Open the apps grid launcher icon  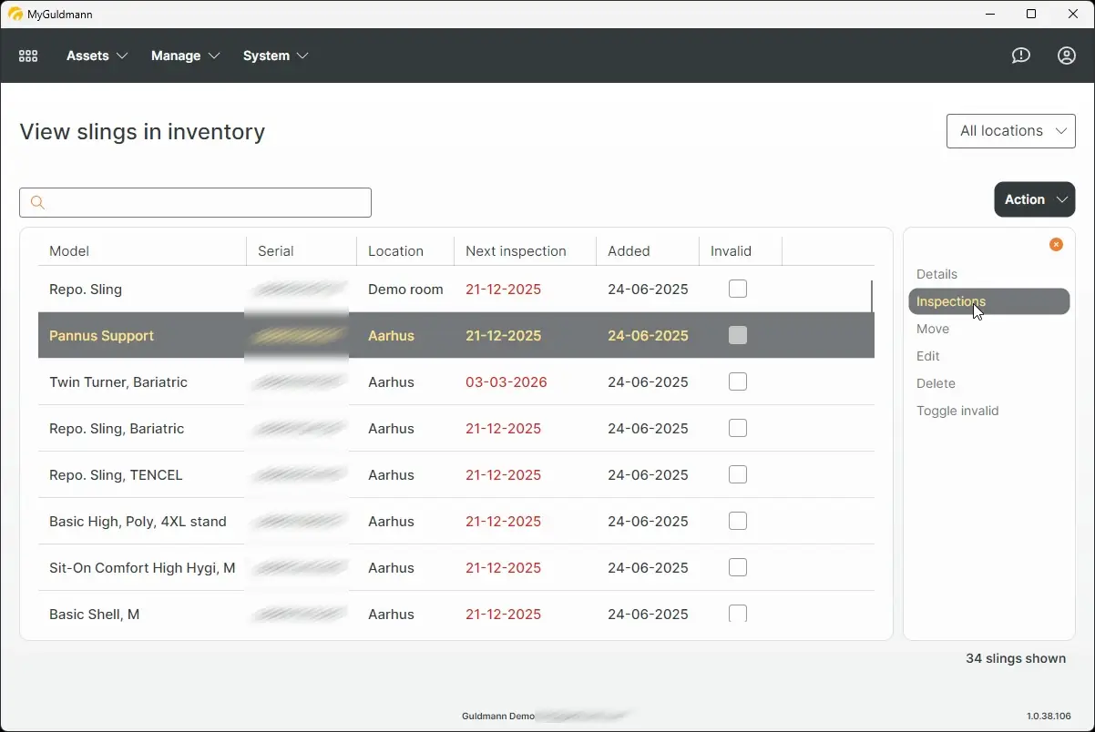28,56
